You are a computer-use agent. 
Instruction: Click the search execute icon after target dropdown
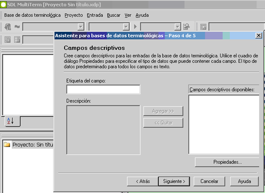pyautogui.click(x=187, y=27)
